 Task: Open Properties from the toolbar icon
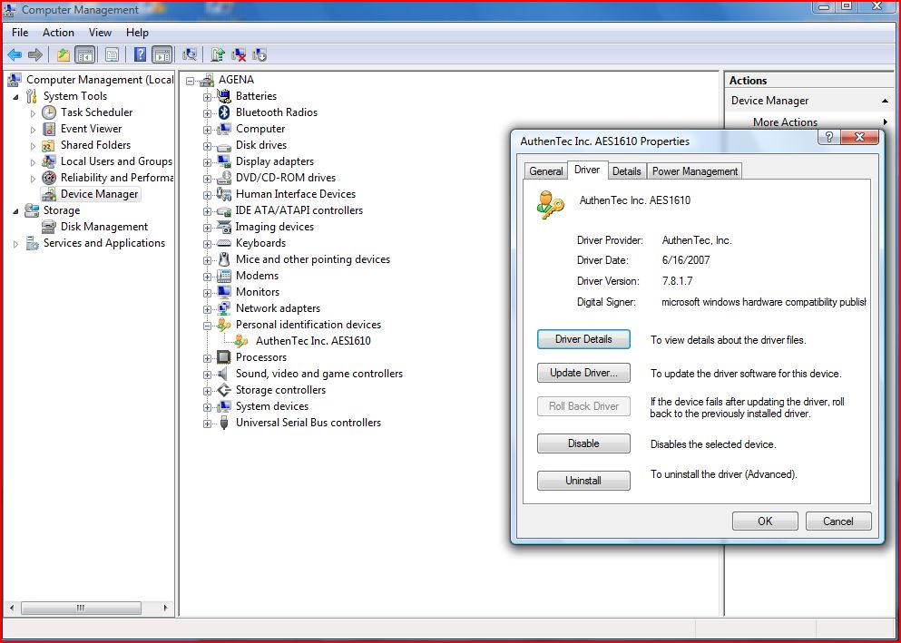point(112,55)
